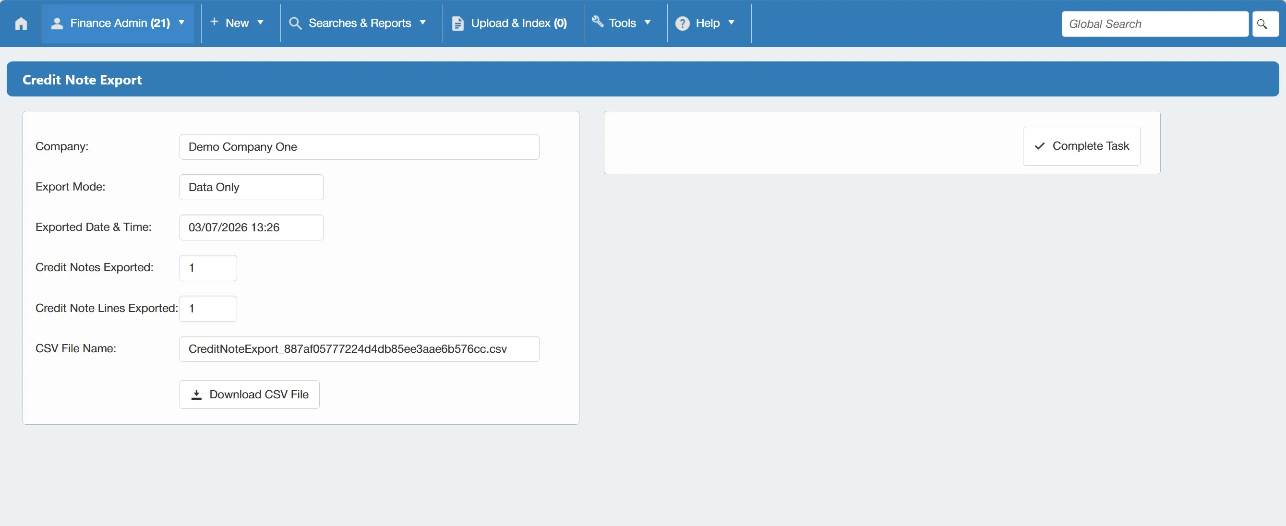This screenshot has width=1286, height=526.
Task: Click the Credit Note Lines Exported: label
Action: pyautogui.click(x=107, y=308)
